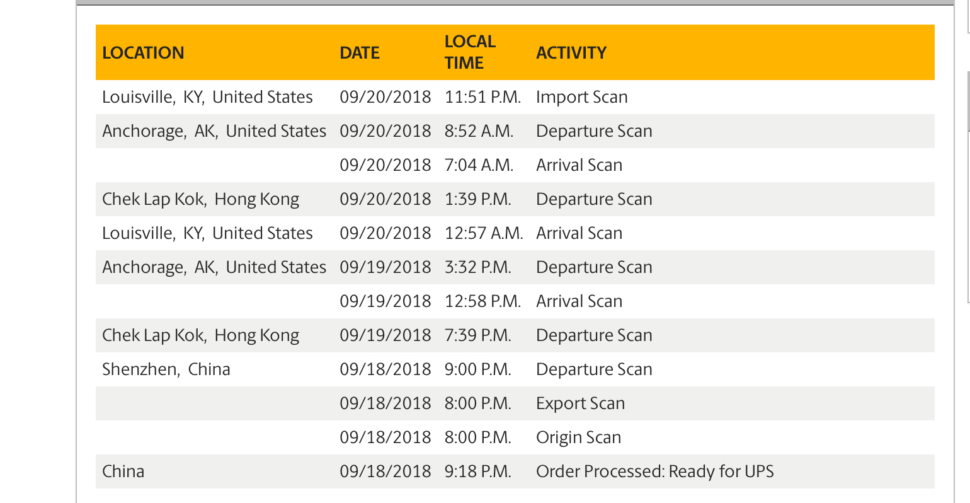970x503 pixels.
Task: Click the China location in last row
Action: pyautogui.click(x=123, y=471)
